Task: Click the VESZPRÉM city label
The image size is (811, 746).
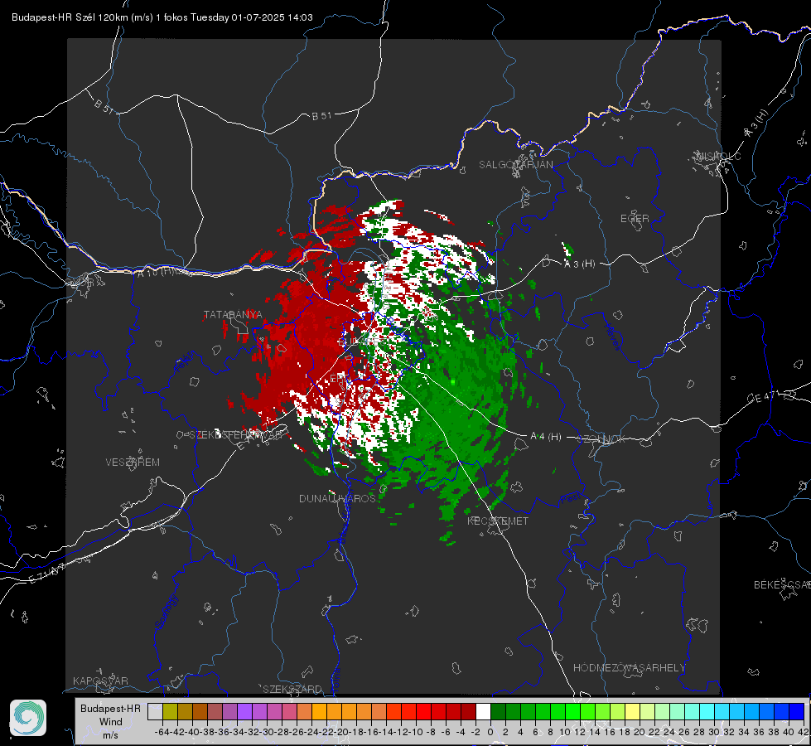Action: (133, 463)
